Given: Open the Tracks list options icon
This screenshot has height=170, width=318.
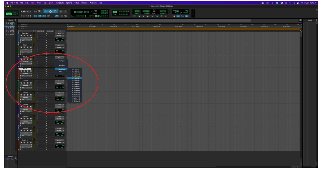Looking at the screenshot, I should point(15,20).
